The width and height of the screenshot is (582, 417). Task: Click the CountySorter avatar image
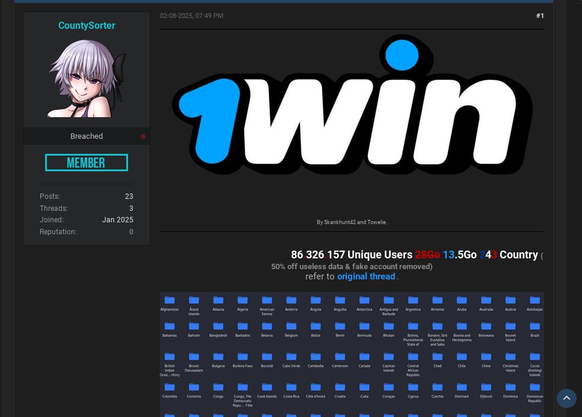point(87,78)
